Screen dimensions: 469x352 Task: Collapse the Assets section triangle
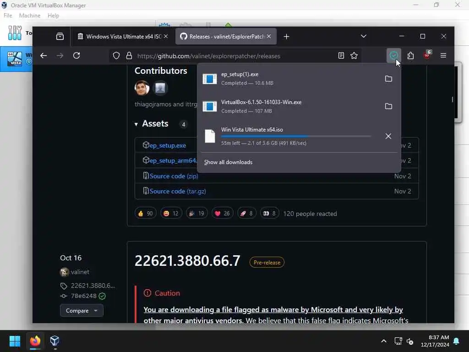click(x=136, y=124)
